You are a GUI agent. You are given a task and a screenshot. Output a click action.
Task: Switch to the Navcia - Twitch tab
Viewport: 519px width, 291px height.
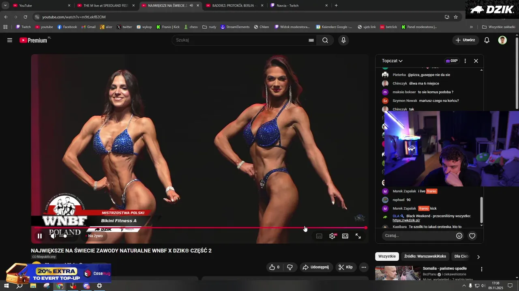tap(300, 6)
